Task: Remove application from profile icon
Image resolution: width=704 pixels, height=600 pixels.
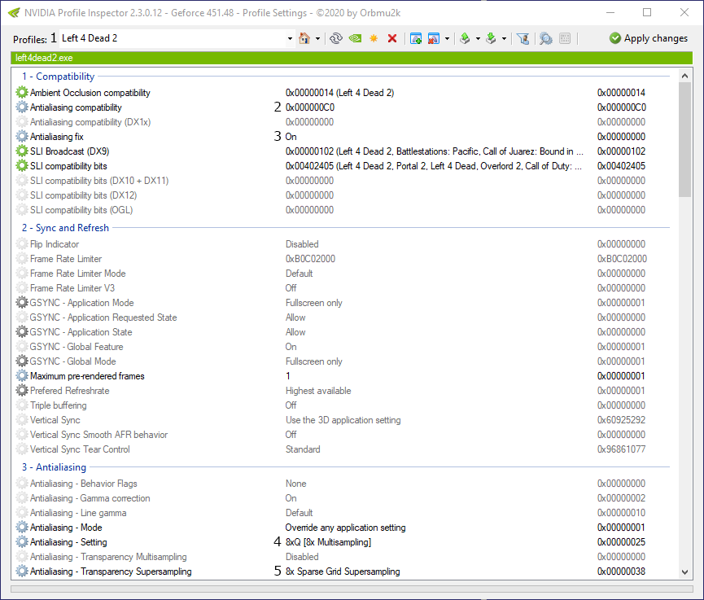Action: [433, 38]
